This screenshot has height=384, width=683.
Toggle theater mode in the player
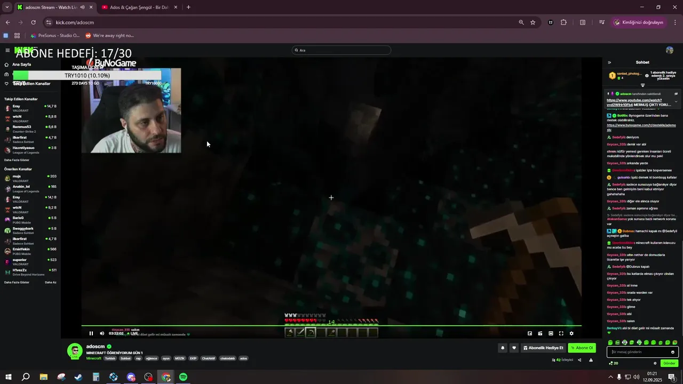click(x=551, y=333)
